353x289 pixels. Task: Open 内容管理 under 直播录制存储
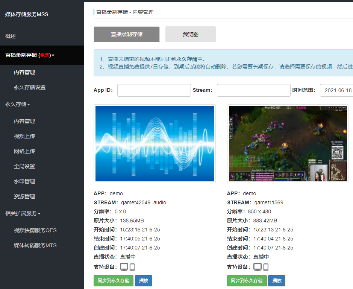24,72
